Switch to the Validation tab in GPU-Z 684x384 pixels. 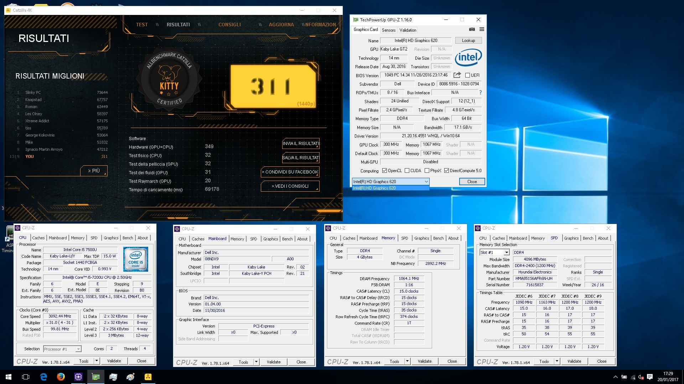click(408, 30)
